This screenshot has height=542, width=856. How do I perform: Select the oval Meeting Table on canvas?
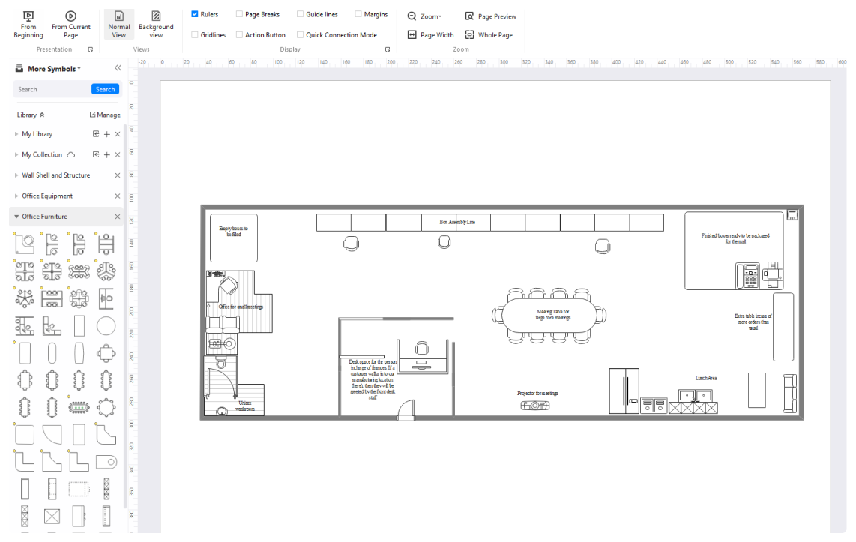549,316
